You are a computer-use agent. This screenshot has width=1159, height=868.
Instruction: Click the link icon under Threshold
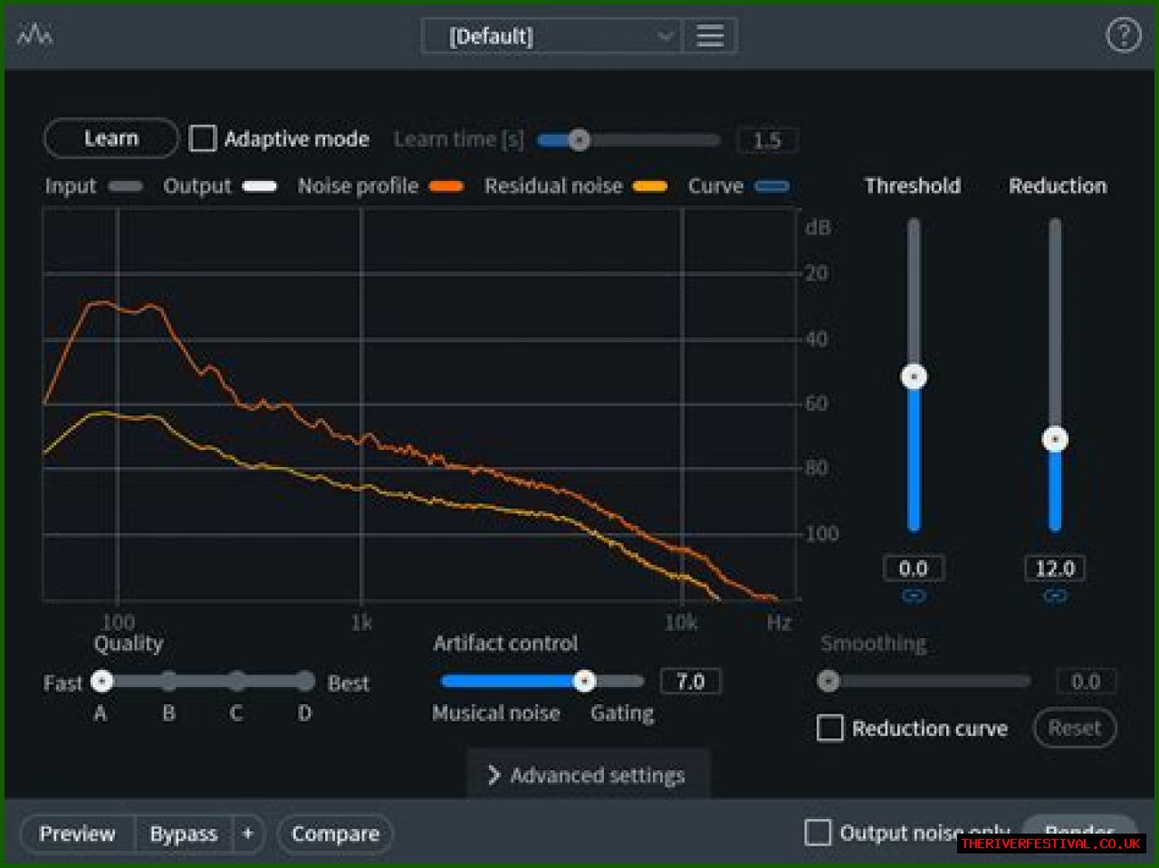click(914, 596)
